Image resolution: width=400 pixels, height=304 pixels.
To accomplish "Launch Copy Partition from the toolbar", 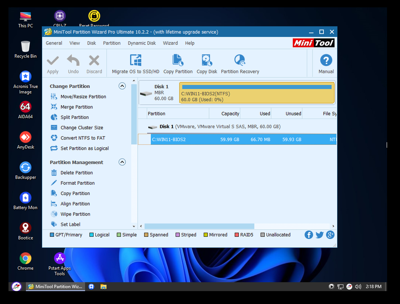I will [x=178, y=64].
